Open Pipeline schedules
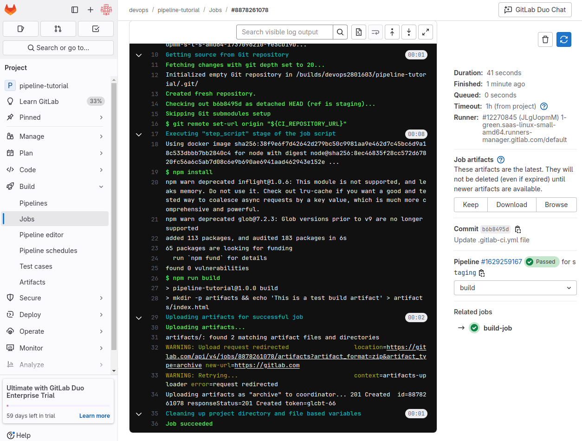 (48, 251)
